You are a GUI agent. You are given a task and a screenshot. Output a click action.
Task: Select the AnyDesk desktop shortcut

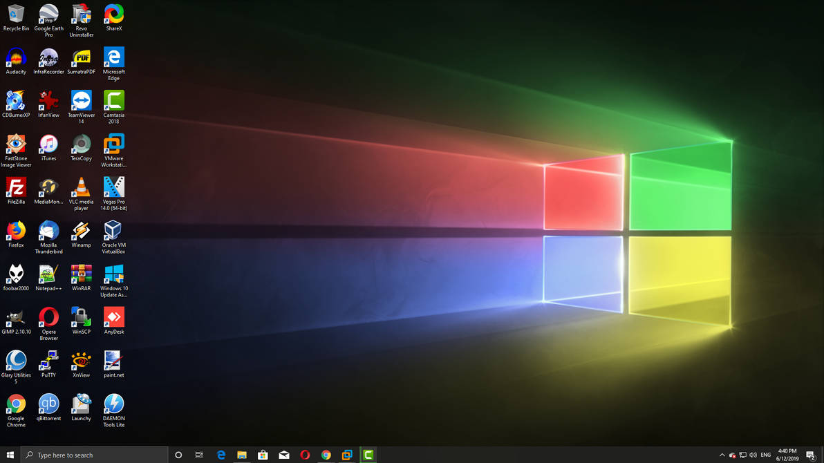coord(114,321)
